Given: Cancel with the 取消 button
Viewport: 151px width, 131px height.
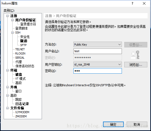Looking at the screenshot, I should pyautogui.click(x=137, y=124).
